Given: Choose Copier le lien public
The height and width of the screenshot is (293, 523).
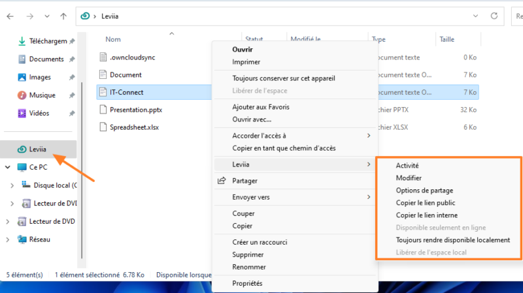Looking at the screenshot, I should [426, 203].
